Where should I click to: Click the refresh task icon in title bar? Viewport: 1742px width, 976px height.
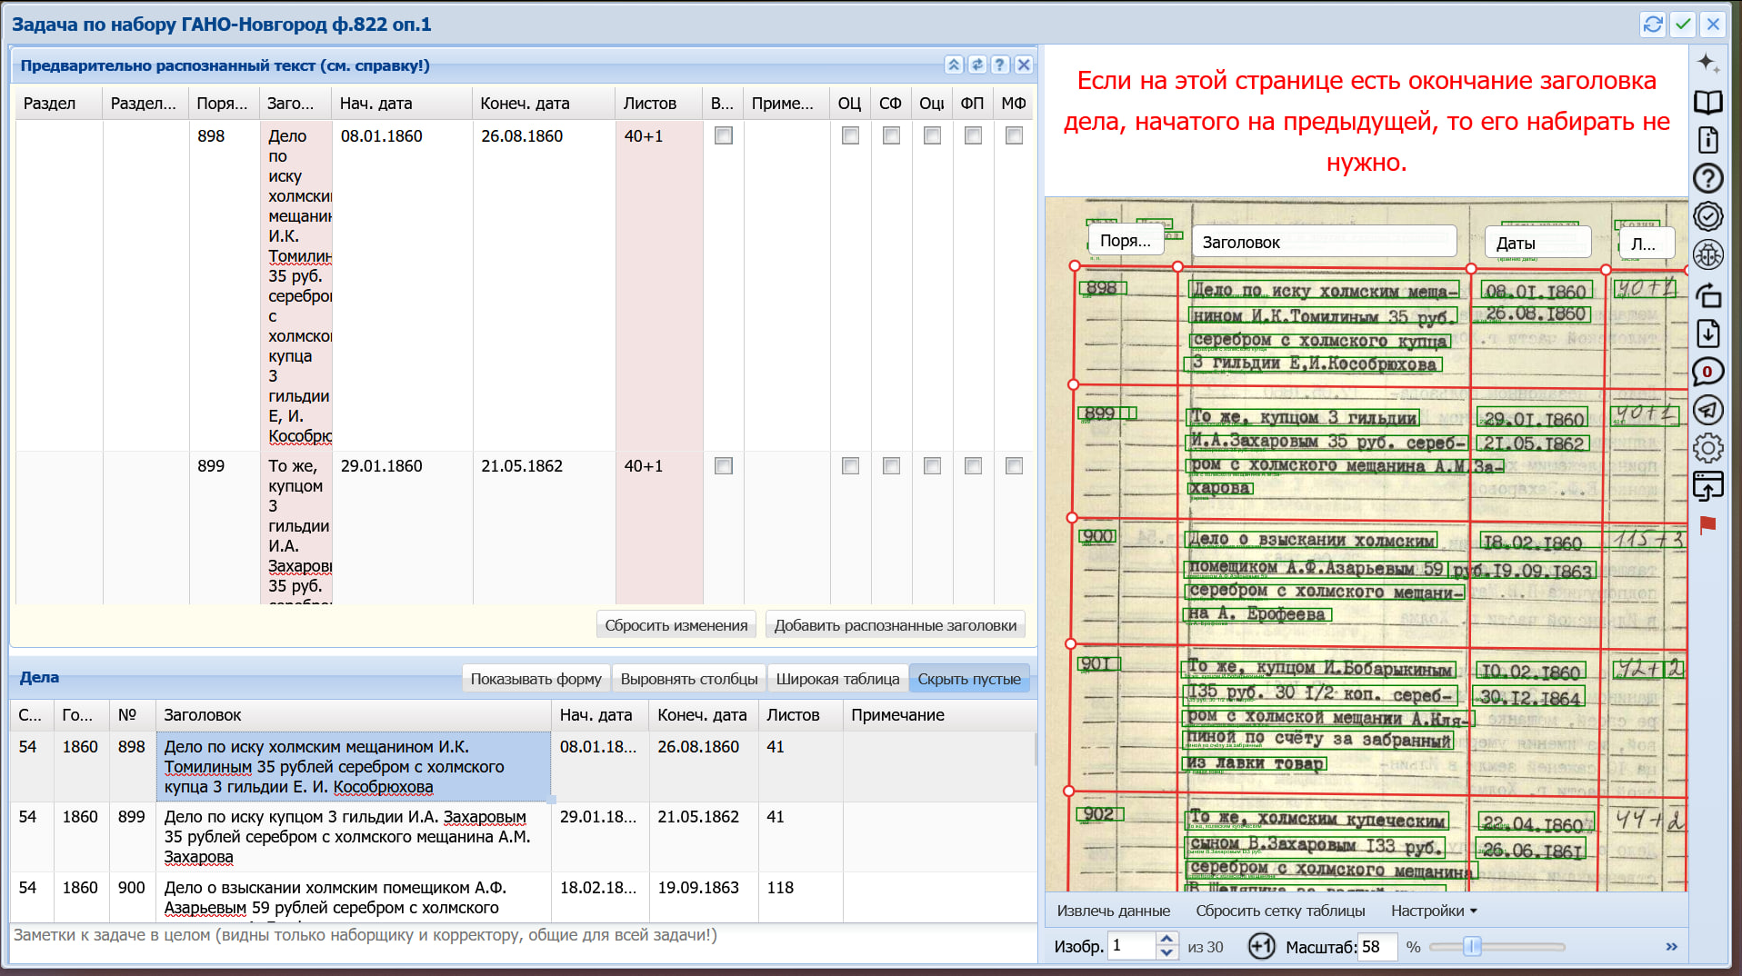1653,25
